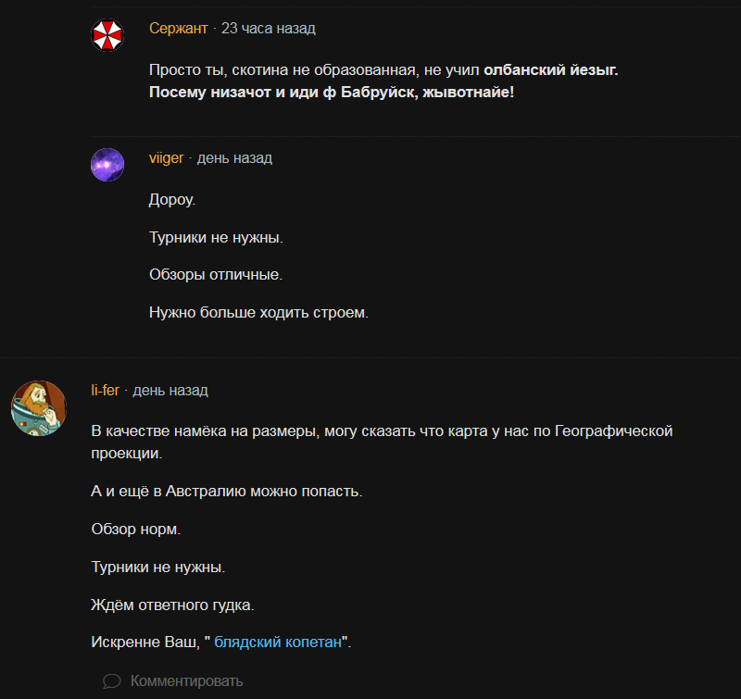Viewport: 741px width, 699px height.
Task: Click the bold "олбанский йезыг" text
Action: pyautogui.click(x=550, y=69)
